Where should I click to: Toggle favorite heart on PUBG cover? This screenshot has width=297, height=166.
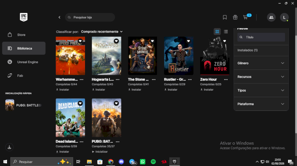pyautogui.click(x=116, y=103)
